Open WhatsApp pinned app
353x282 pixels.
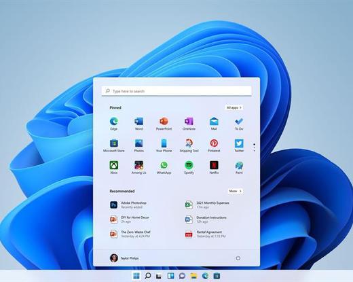coord(164,168)
